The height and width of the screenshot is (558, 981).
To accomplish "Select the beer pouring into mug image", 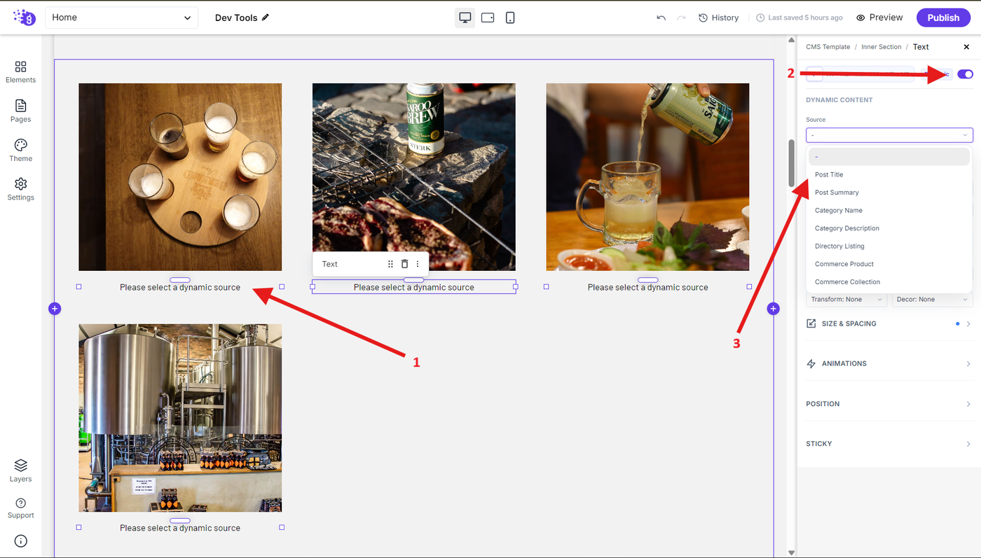I will pyautogui.click(x=647, y=177).
